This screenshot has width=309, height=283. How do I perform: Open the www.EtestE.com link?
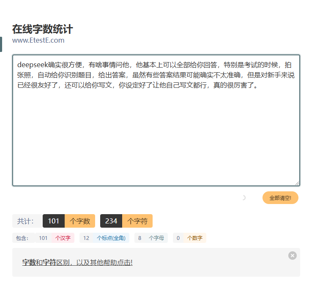38,40
